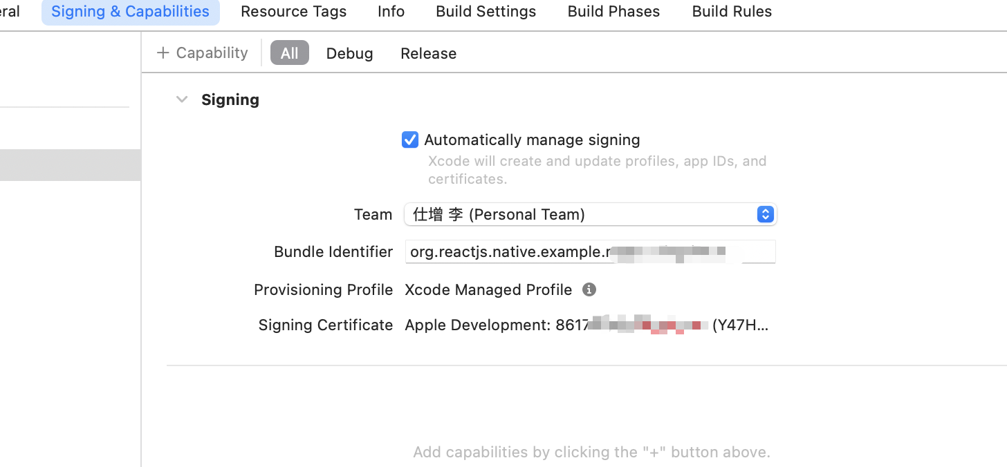Click the plus icon to add Capability
The width and height of the screenshot is (1007, 467).
[x=163, y=53]
